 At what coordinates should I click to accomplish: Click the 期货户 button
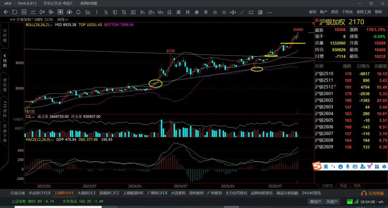click(315, 202)
